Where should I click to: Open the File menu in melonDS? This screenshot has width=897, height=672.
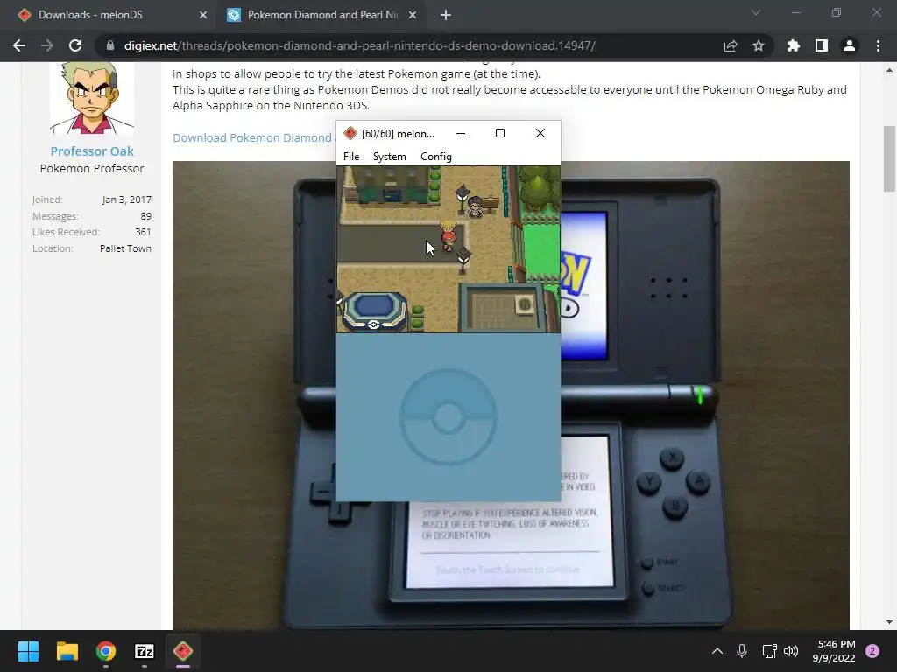tap(351, 157)
